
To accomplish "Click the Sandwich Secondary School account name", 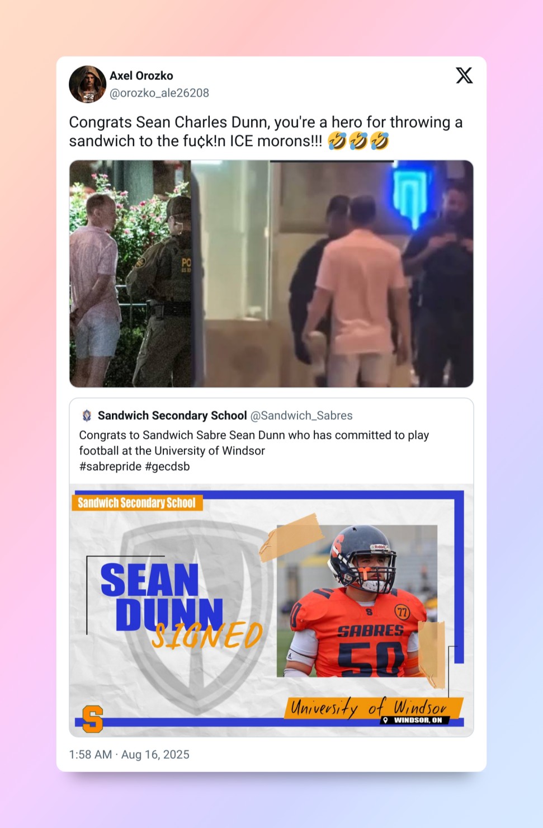I will [172, 416].
